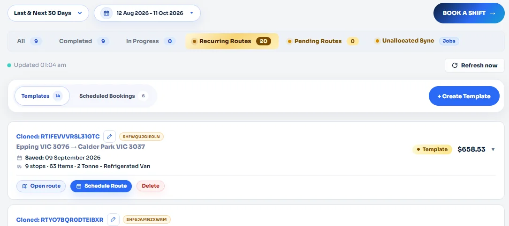Open the In Progress tab
The height and width of the screenshot is (226, 509).
point(151,41)
